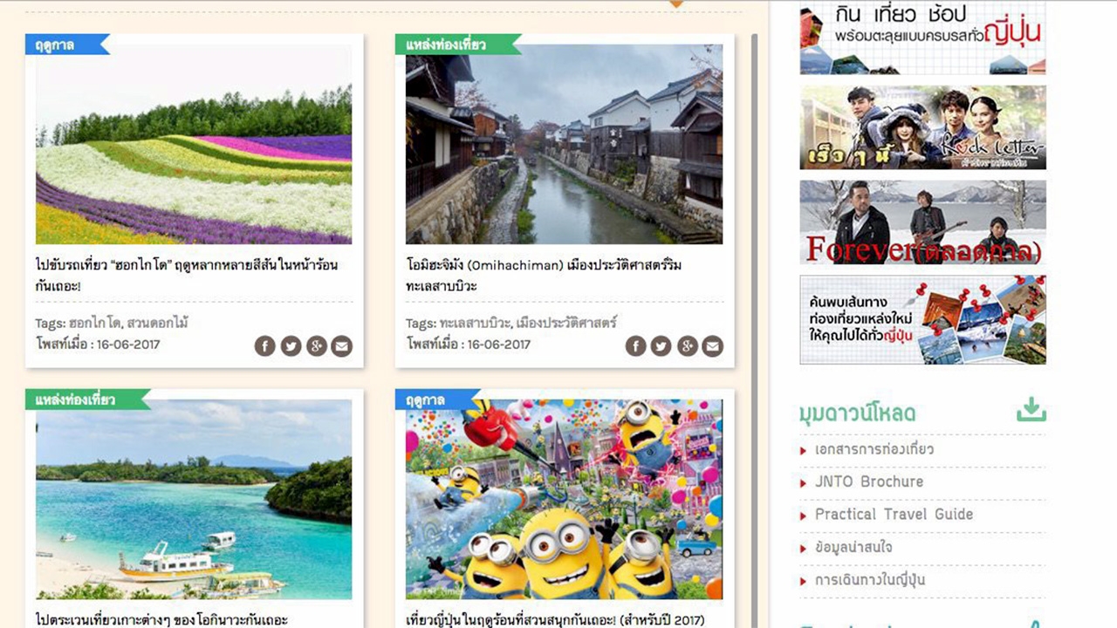Open summer amusement parks 2017 article title
The height and width of the screenshot is (628, 1117).
555,619
